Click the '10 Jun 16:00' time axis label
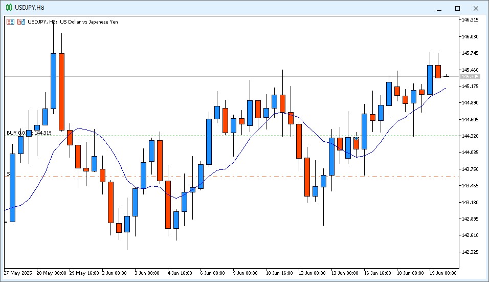This screenshot has width=489, height=282. point(279,273)
